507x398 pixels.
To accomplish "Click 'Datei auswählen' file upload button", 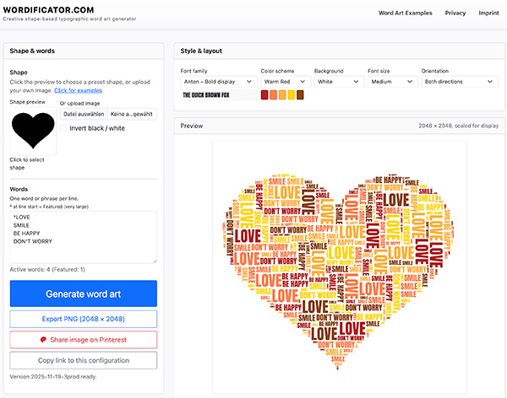I will (84, 114).
